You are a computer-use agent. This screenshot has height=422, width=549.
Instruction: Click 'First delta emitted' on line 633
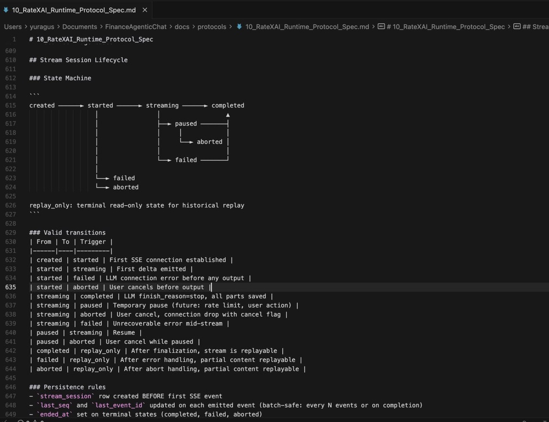[151, 269]
